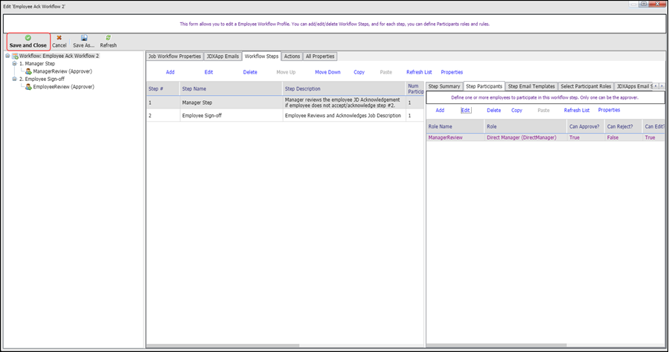Collapse the 1. Manager Step tree node
This screenshot has width=669, height=352.
(x=14, y=64)
